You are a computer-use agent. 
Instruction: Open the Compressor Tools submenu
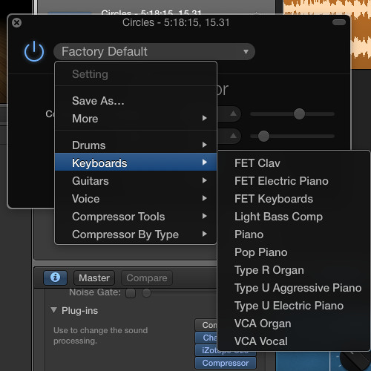pos(136,217)
